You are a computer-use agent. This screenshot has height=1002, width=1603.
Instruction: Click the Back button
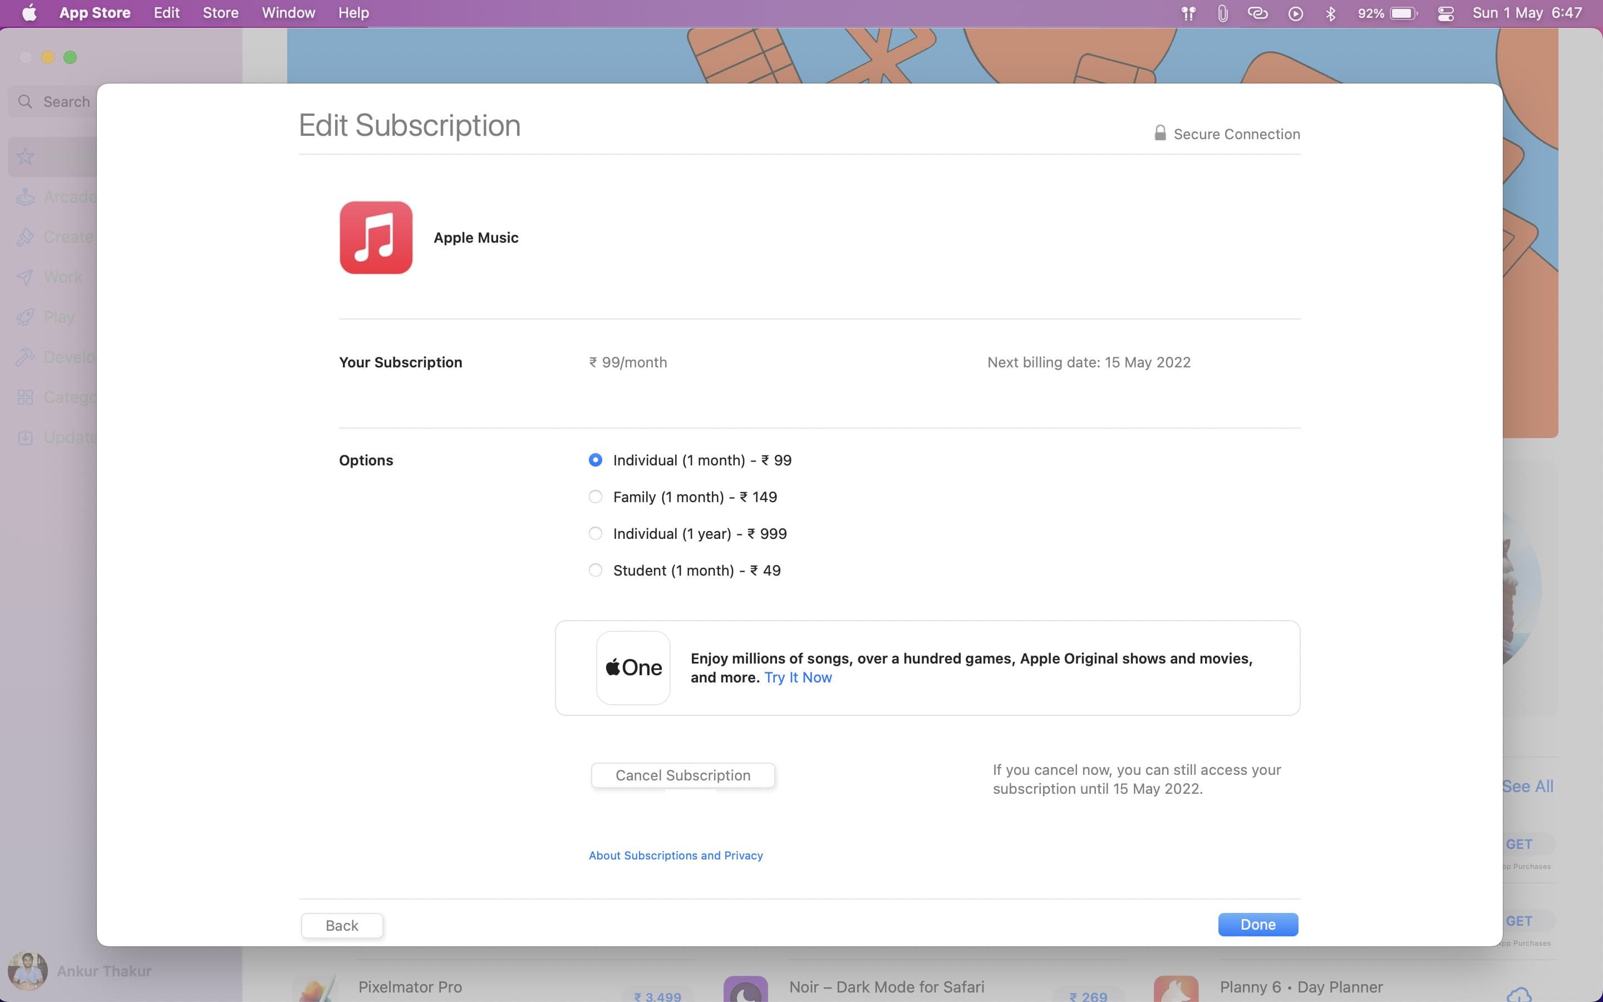(342, 925)
